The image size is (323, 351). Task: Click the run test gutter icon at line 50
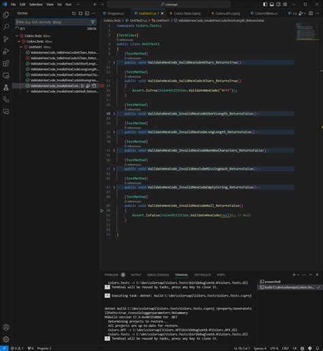click(x=102, y=211)
